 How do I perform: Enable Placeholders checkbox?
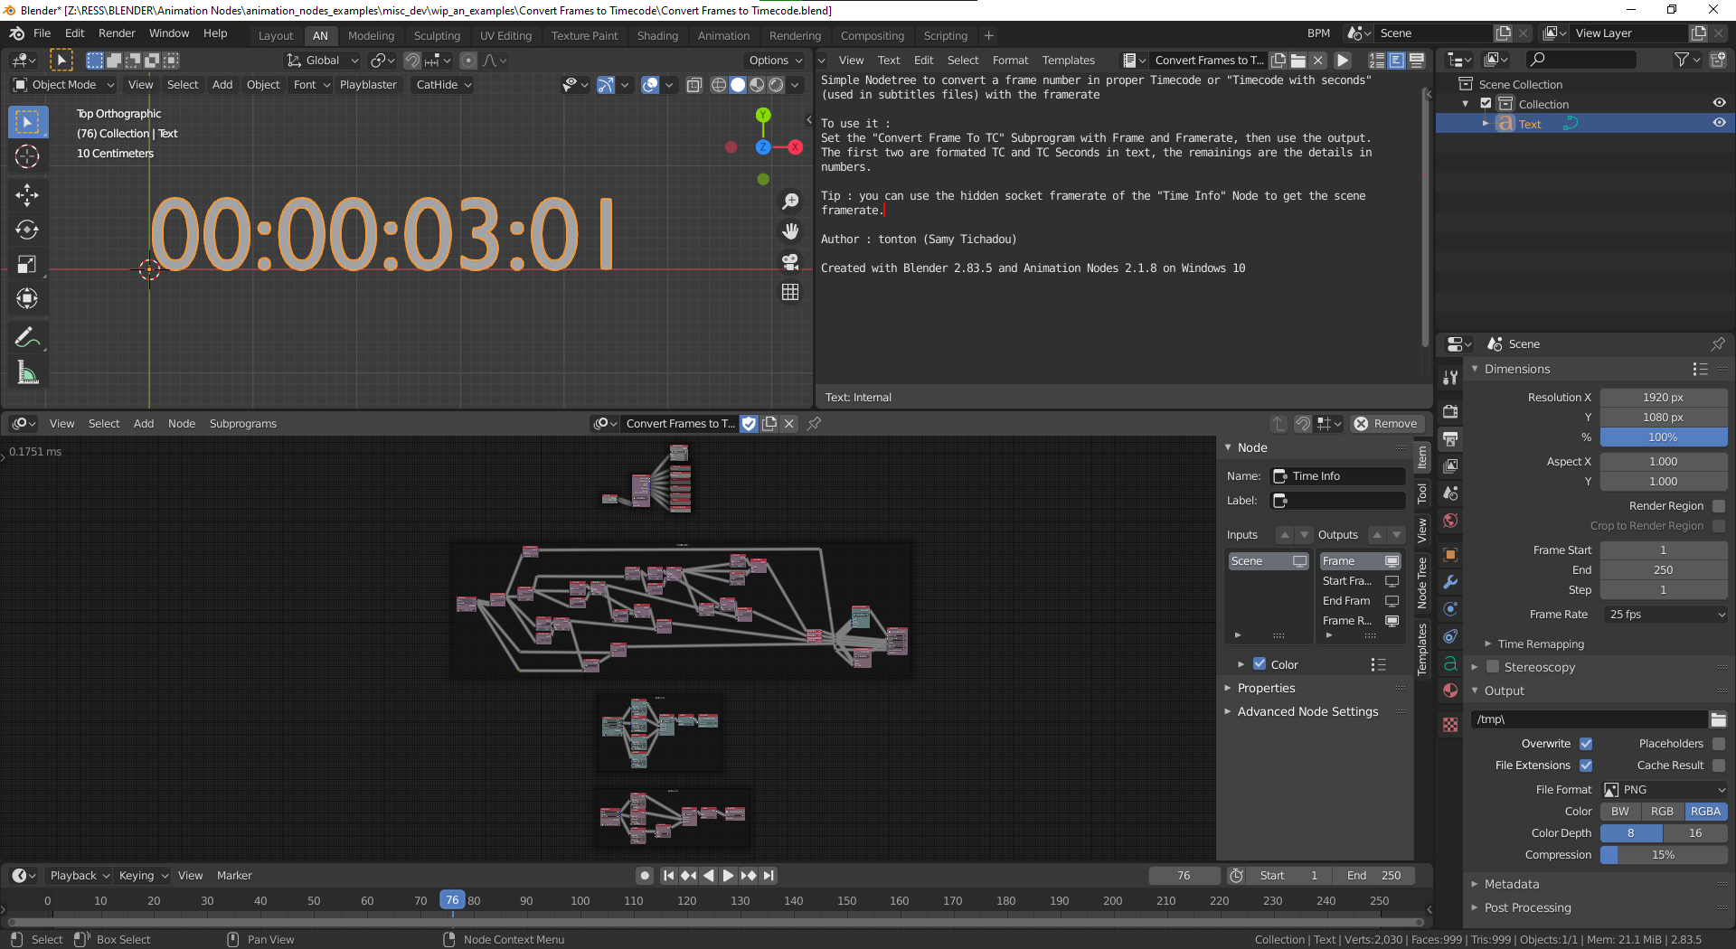[1719, 744]
